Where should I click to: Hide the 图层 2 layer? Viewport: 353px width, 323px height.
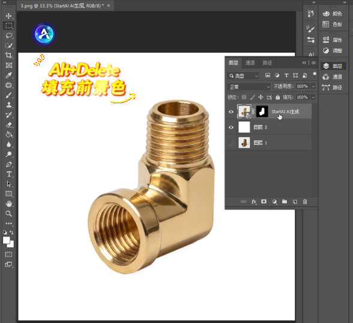click(231, 127)
